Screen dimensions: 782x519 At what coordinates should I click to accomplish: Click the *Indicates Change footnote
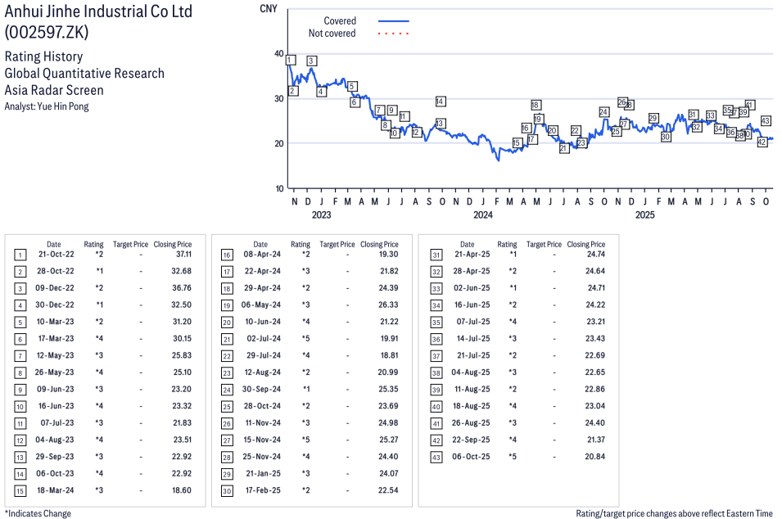38,513
